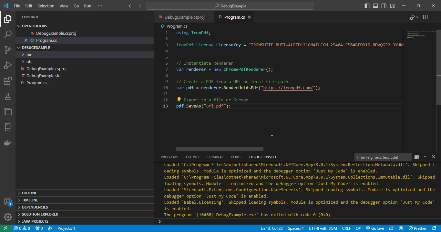
Task: Toggle the Primary Side Bar visibility
Action: pyautogui.click(x=367, y=6)
